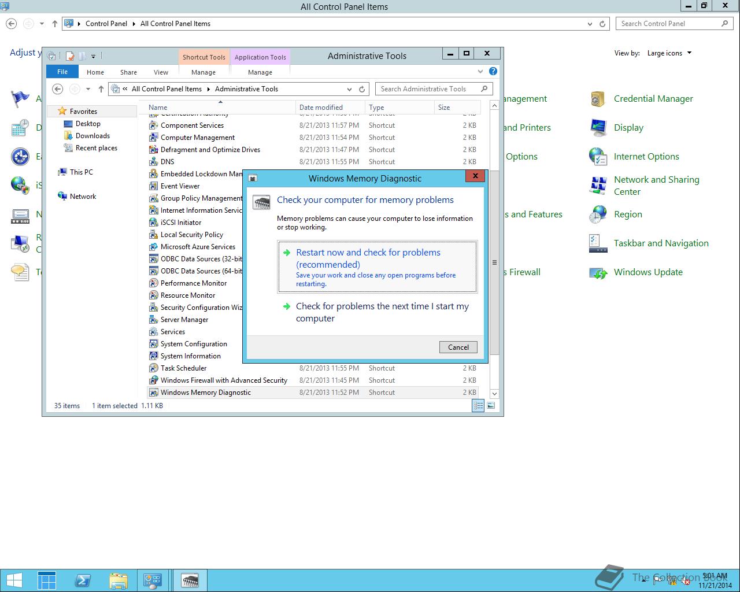Click the DNS shortcut icon
The height and width of the screenshot is (592, 740).
[153, 162]
